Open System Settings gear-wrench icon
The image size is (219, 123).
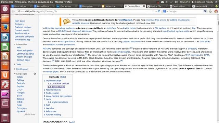pos(5,84)
